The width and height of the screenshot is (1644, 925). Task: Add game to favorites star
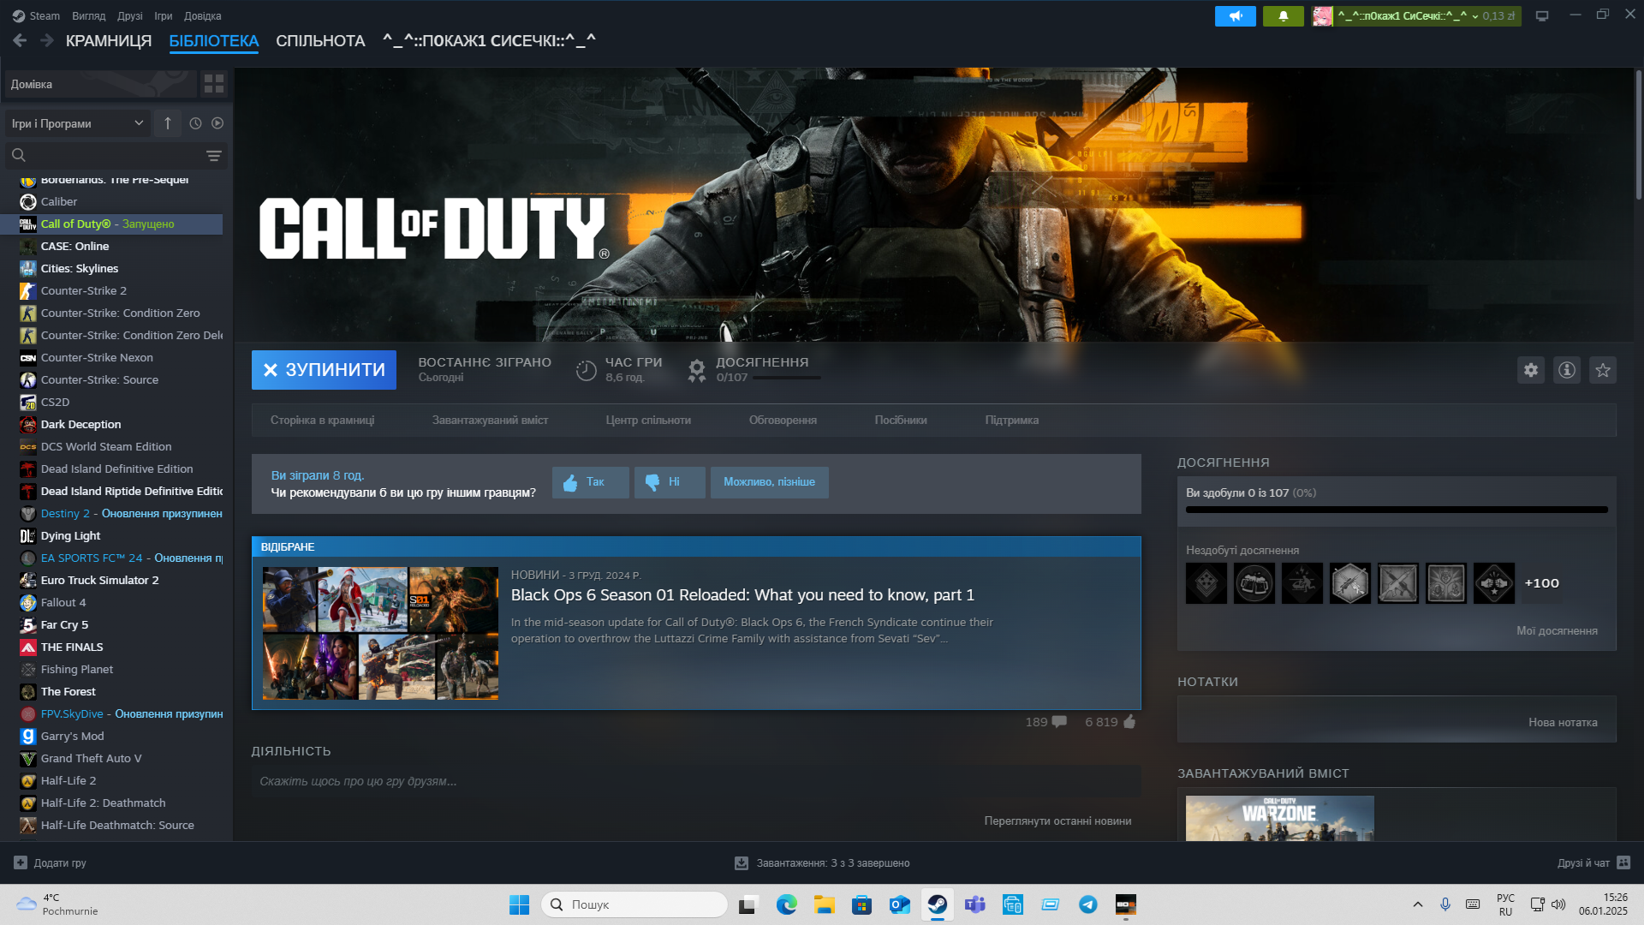[x=1603, y=370]
